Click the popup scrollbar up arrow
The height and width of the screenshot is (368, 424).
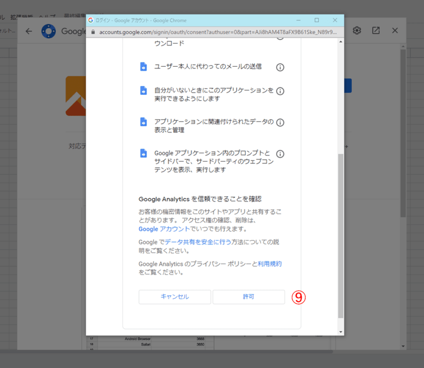click(x=341, y=42)
